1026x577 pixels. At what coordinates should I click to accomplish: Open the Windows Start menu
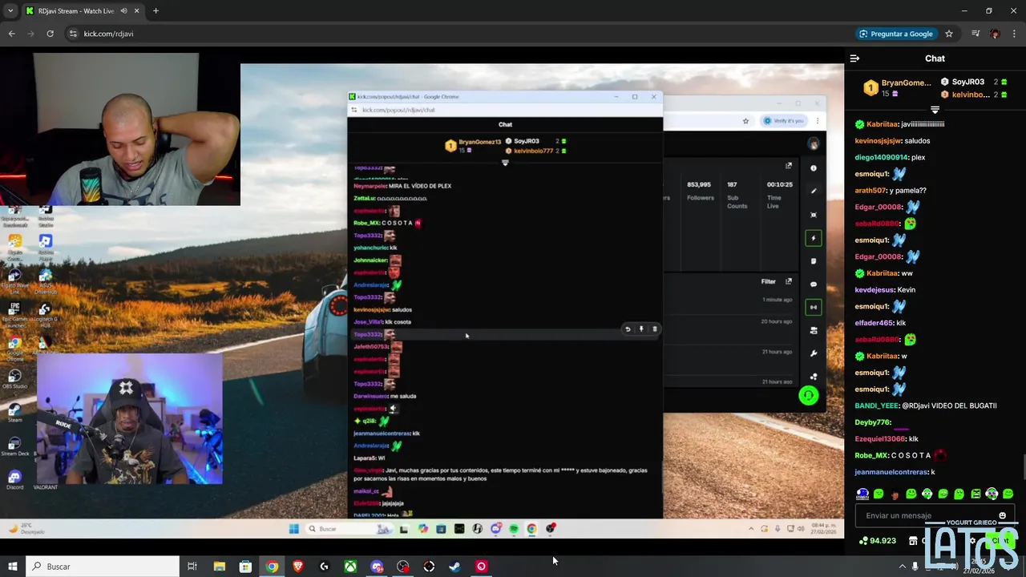point(12,567)
